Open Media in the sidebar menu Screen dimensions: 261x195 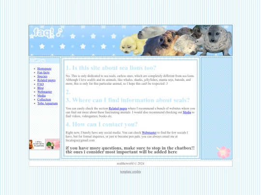click(42, 95)
